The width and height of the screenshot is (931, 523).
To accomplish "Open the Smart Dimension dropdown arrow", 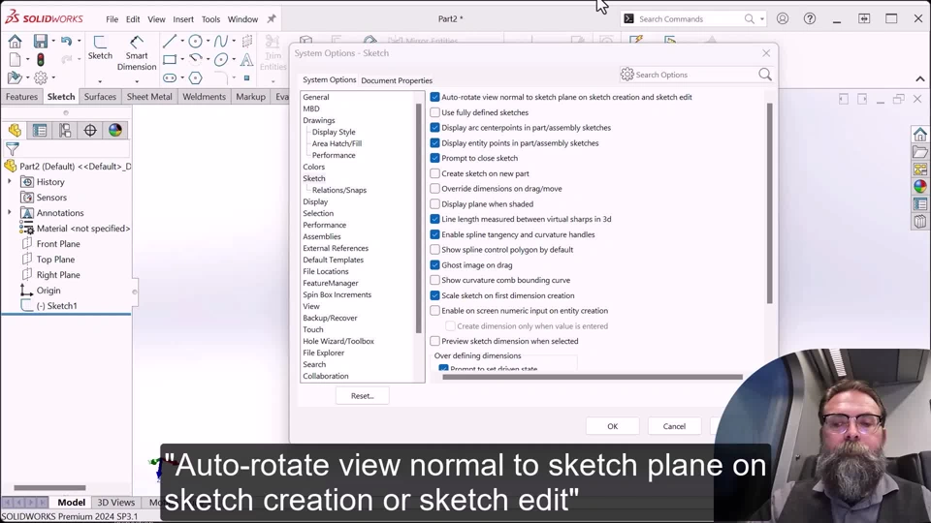I will (137, 81).
